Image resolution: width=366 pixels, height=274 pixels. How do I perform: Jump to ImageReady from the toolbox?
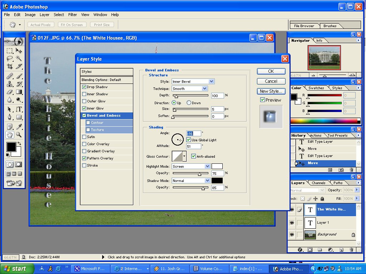[14, 183]
